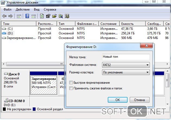The width and height of the screenshot is (171, 120).
Task: Click the 479 МБ free space cell
Action: click(x=153, y=38)
